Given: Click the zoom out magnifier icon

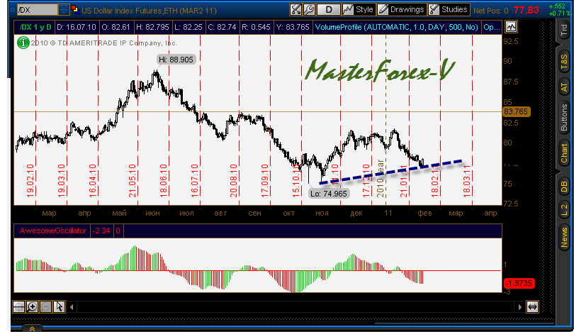Looking at the screenshot, I should tap(45, 306).
